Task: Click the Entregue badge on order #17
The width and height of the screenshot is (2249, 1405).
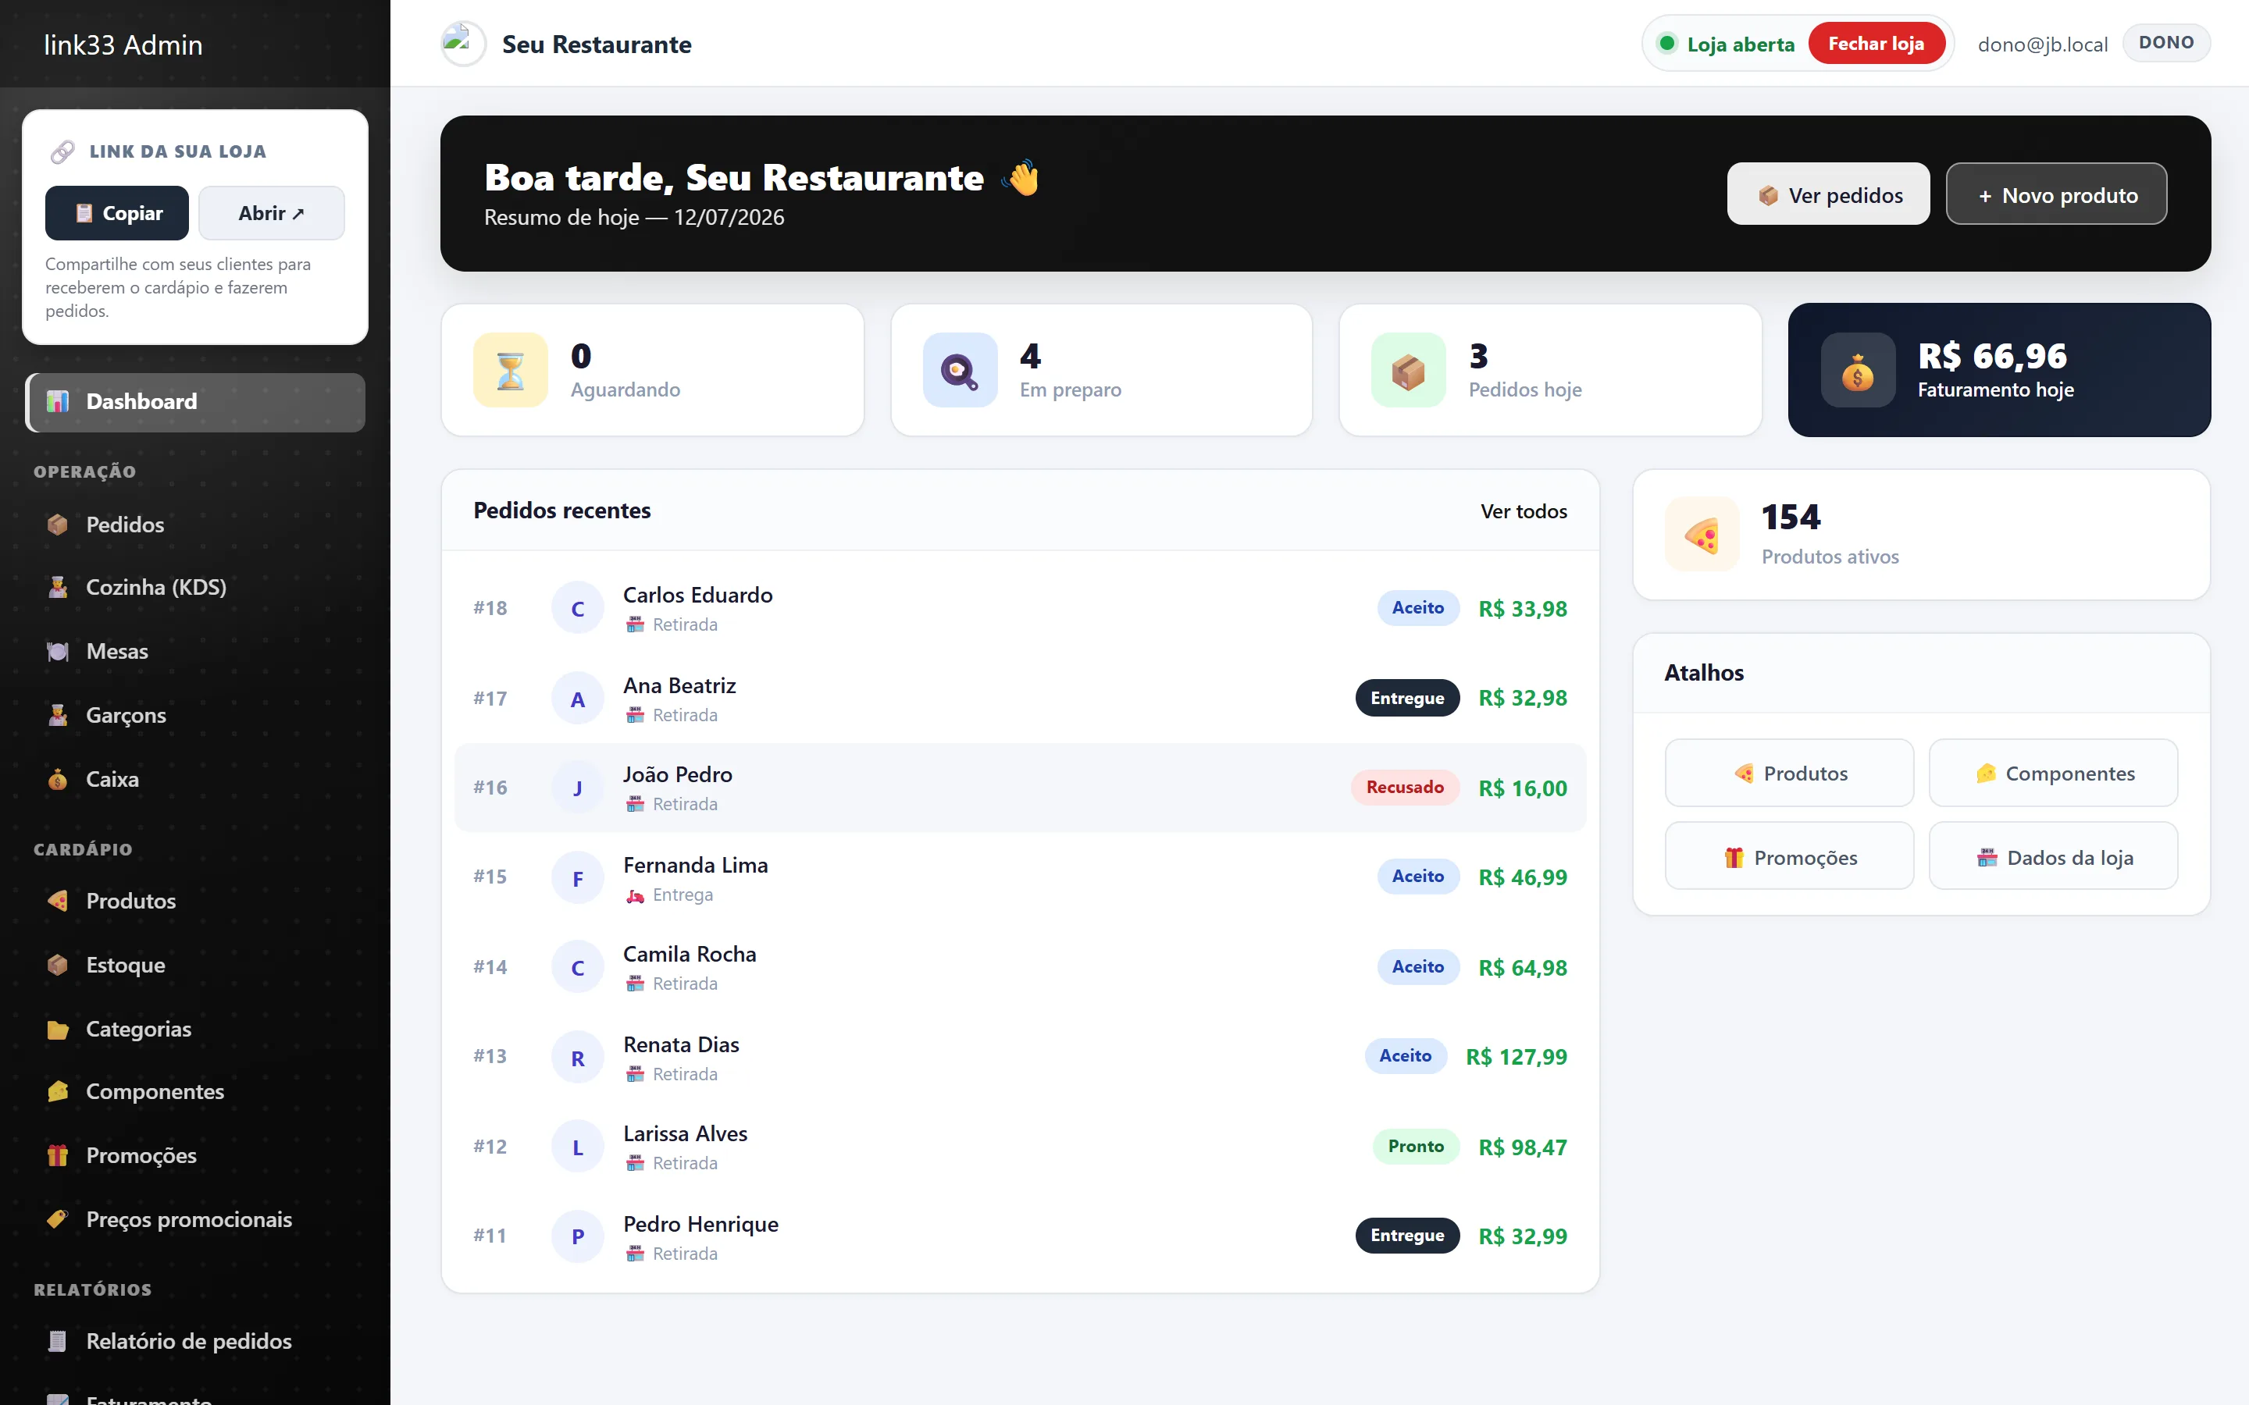Action: (1407, 698)
